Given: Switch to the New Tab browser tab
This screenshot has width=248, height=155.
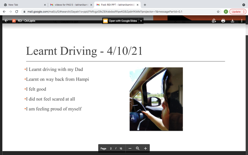Looking at the screenshot, I should tap(24, 5).
